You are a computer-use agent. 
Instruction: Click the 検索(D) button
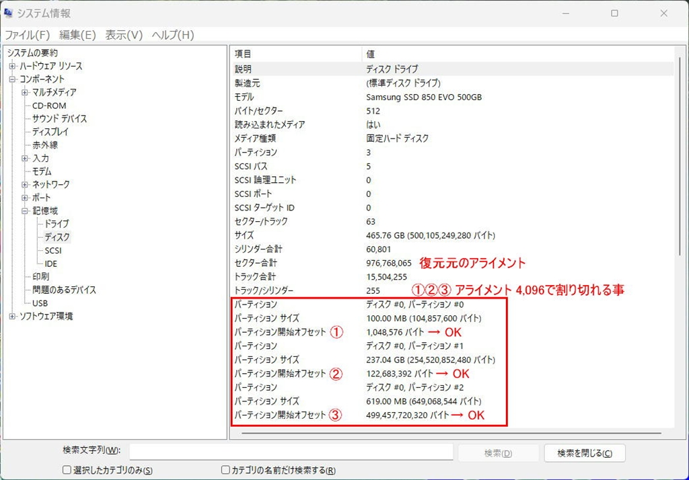(x=499, y=453)
